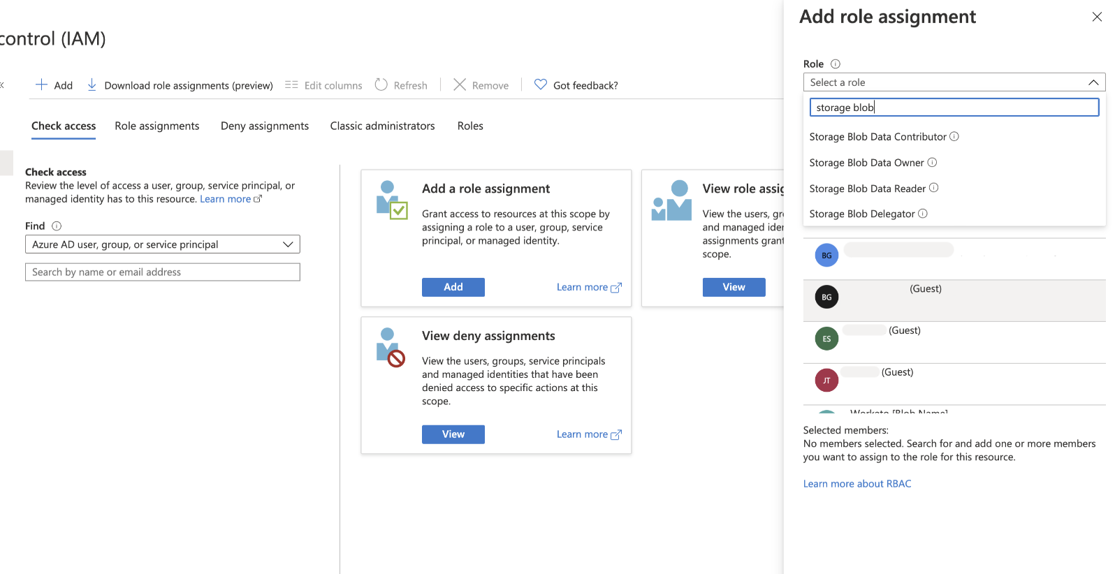Screen dimensions: 1115x574
Task: Open the Deny assignments tab
Action: 265,126
